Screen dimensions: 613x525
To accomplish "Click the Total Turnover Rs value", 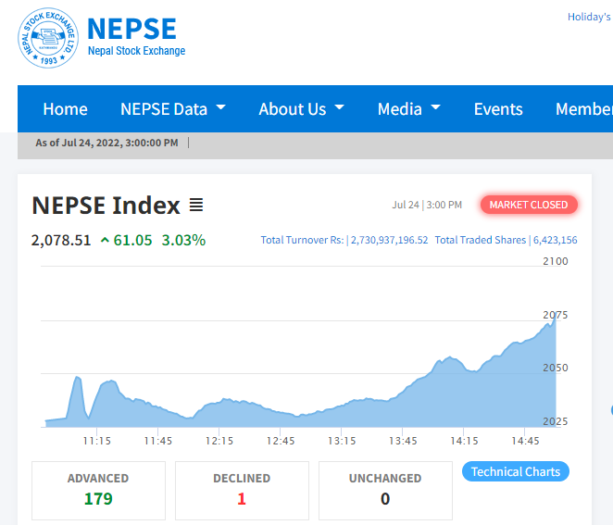I will 389,241.
